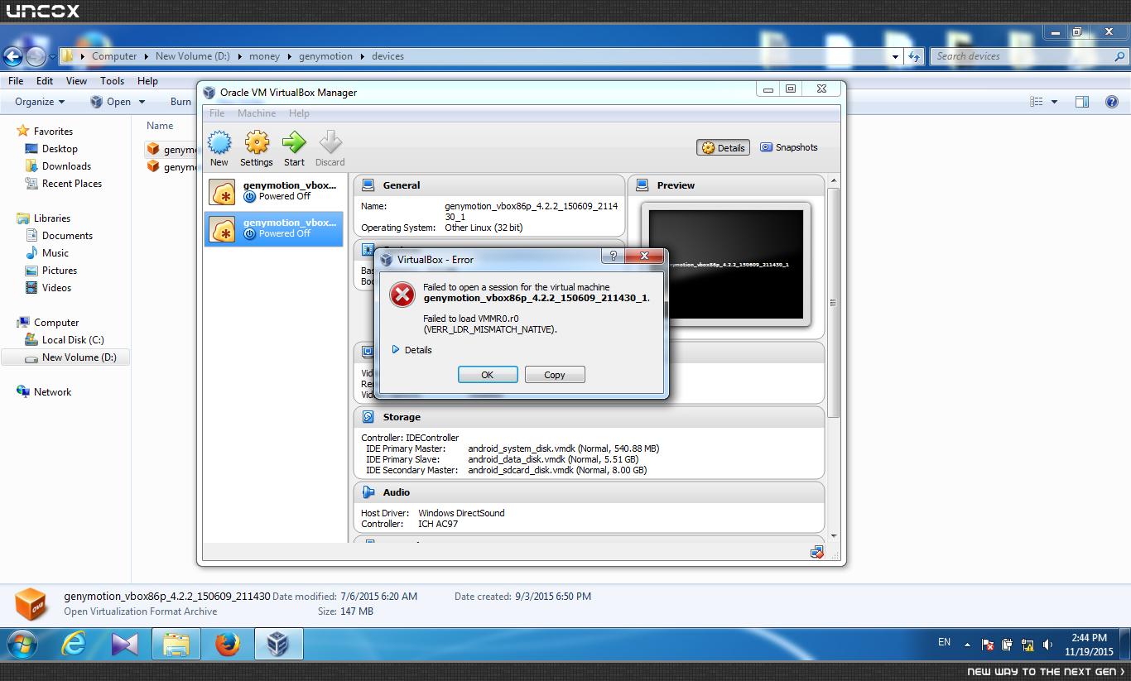Select Downloads in the Favorites list
Image resolution: width=1131 pixels, height=681 pixels.
point(66,166)
